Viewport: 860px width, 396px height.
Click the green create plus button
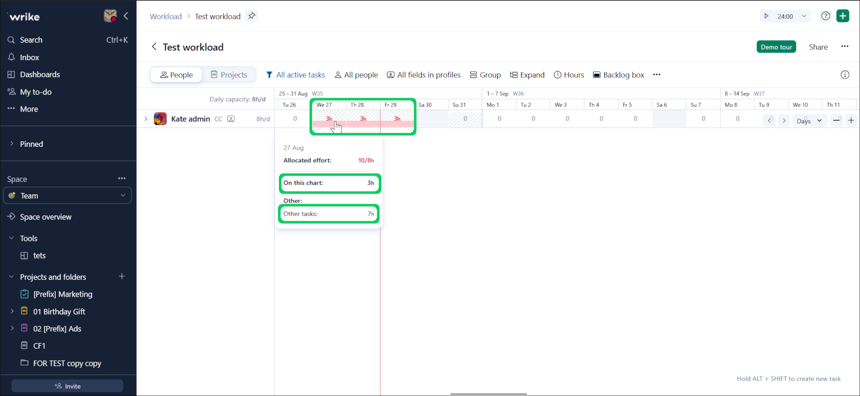pyautogui.click(x=843, y=16)
